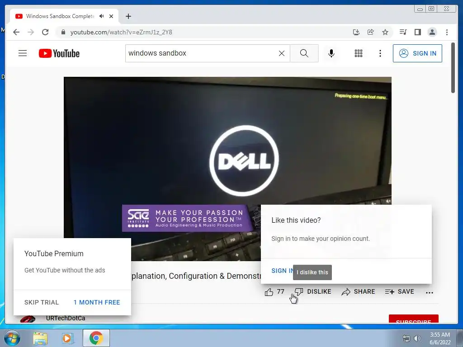Open more actions ellipsis under video

430,292
